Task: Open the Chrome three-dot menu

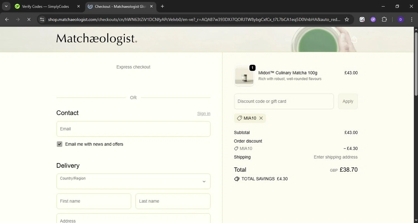Action: (412, 19)
